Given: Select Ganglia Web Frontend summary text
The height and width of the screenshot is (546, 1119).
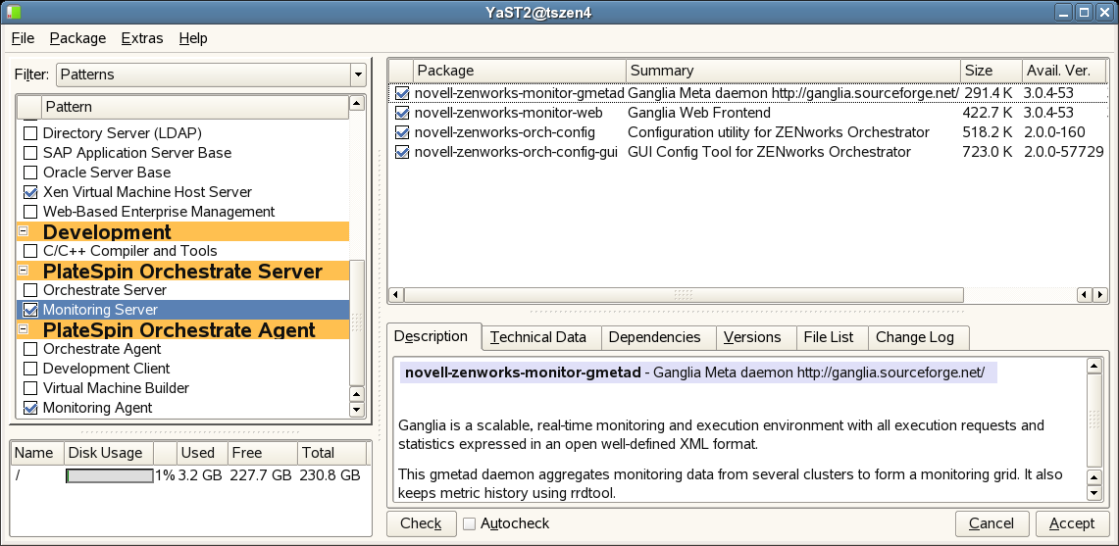Looking at the screenshot, I should point(698,113).
